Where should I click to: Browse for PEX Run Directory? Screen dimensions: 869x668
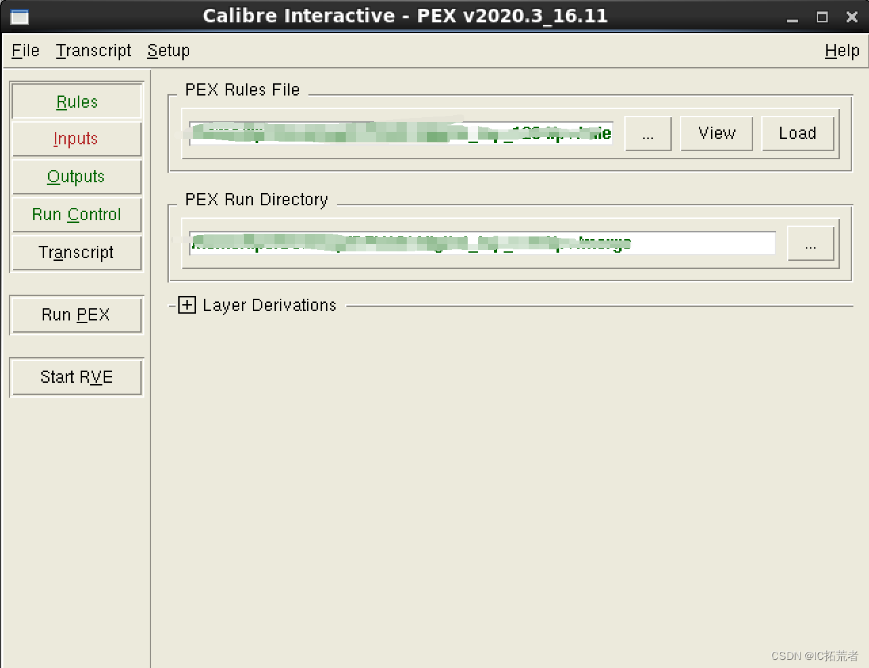pyautogui.click(x=811, y=243)
